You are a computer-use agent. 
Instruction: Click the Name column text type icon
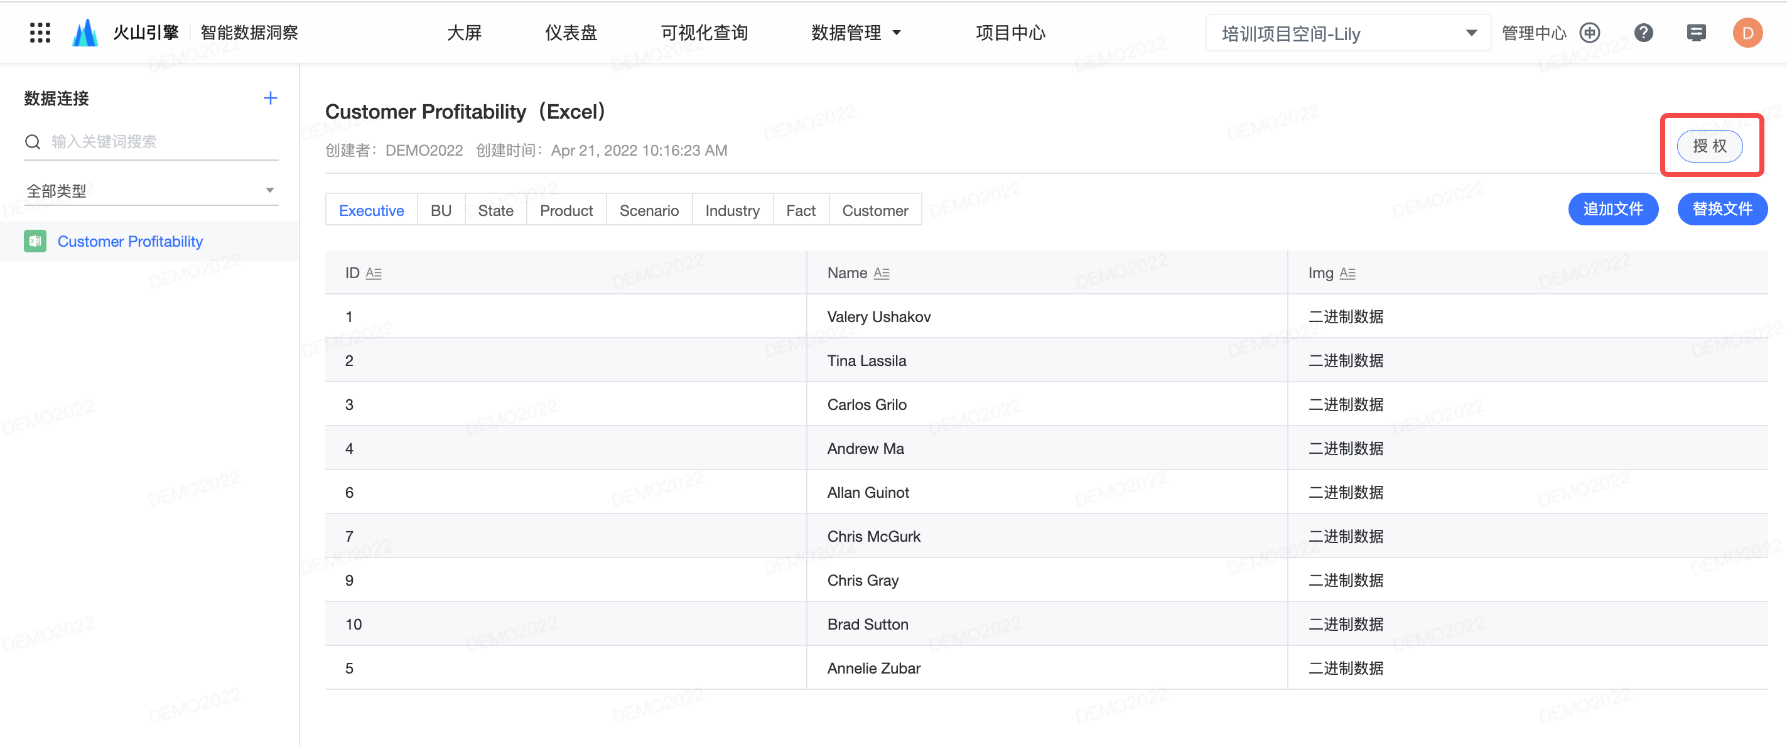click(x=881, y=273)
